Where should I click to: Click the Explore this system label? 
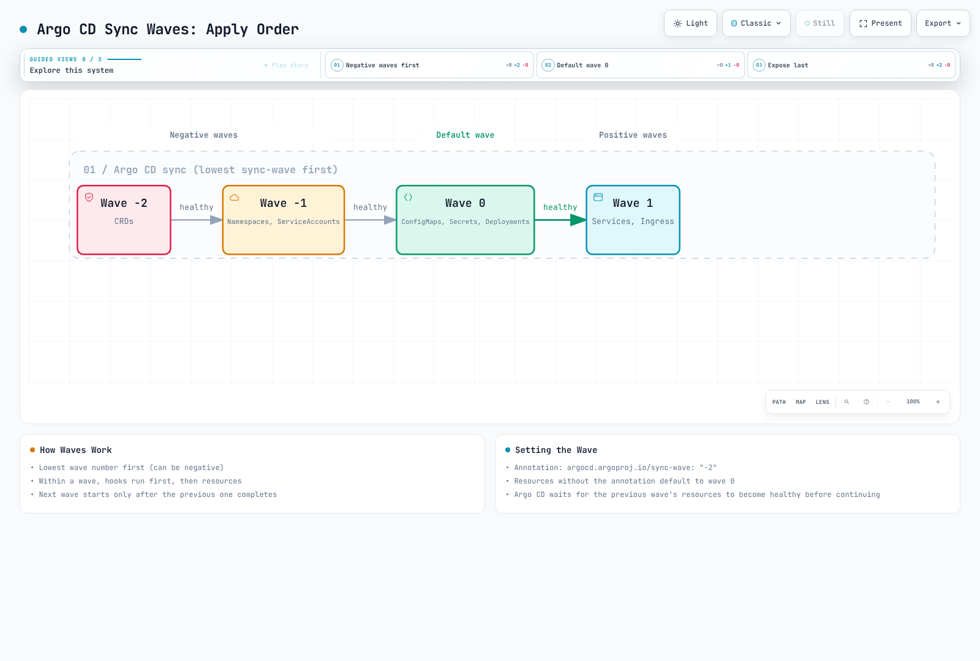coord(72,70)
